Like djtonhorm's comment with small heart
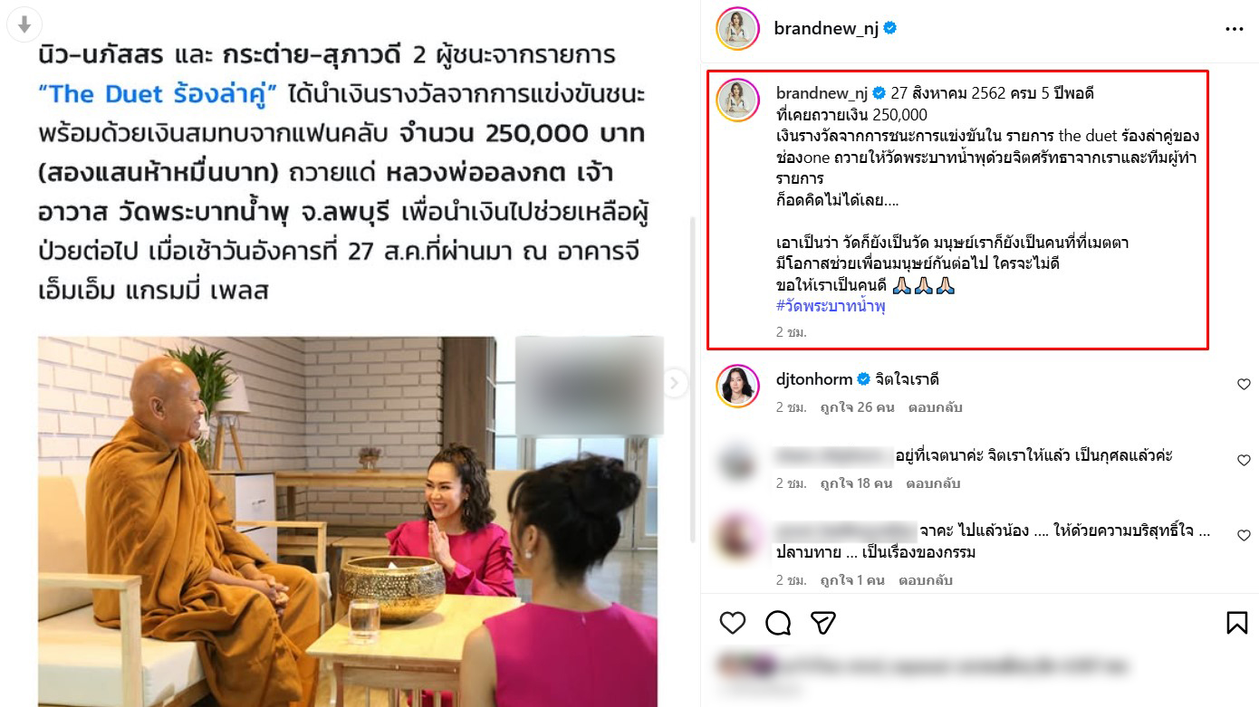 (x=1244, y=385)
